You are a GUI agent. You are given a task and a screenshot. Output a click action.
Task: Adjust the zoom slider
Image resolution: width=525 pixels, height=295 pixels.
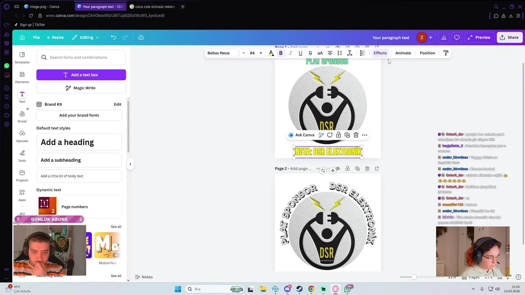coord(414,277)
